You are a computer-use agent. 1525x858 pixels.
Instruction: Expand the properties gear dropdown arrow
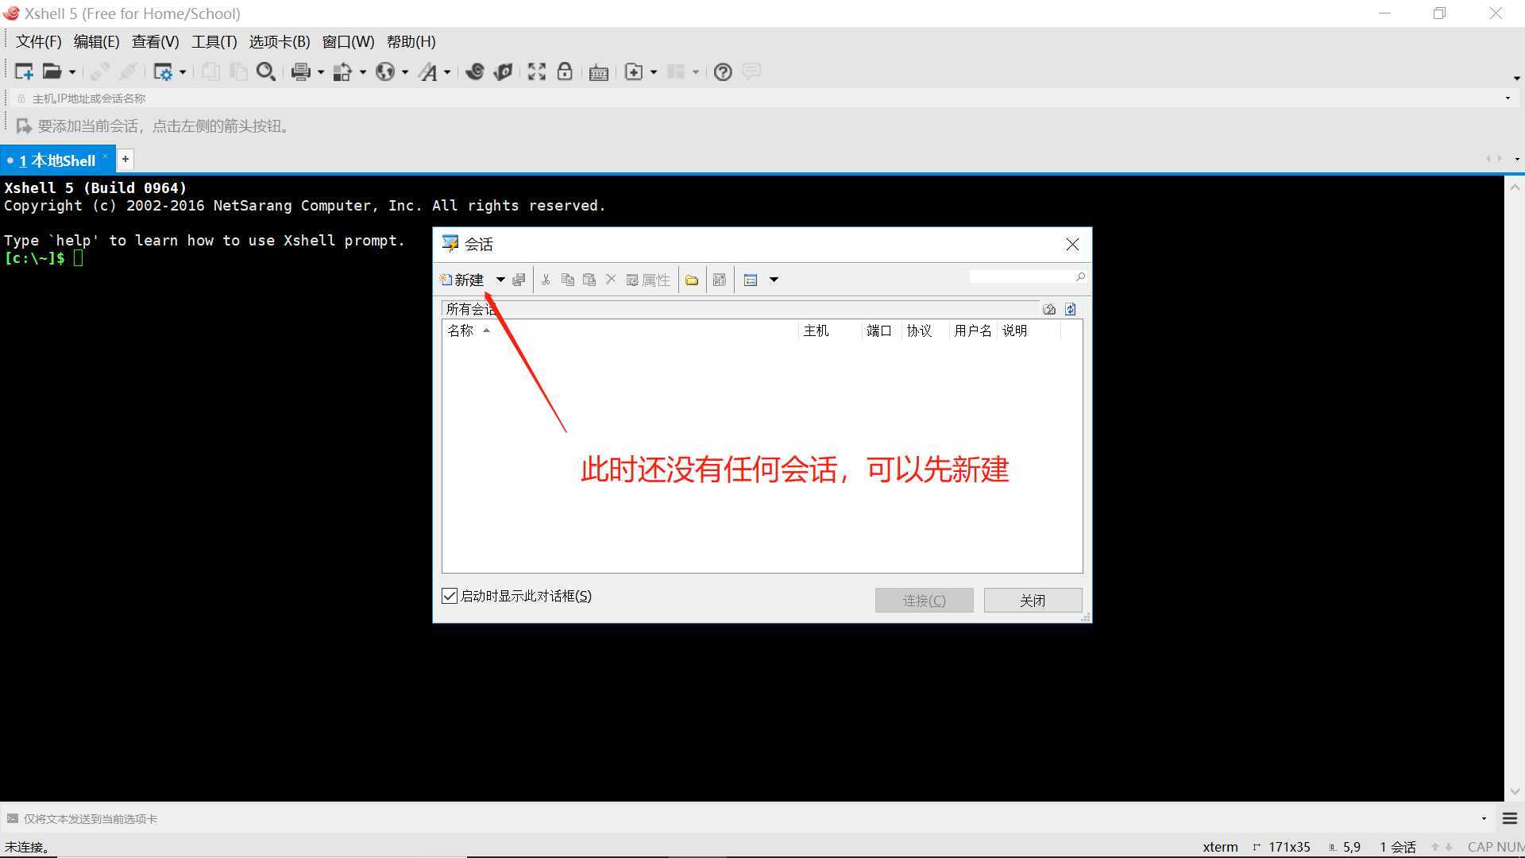pyautogui.click(x=183, y=72)
